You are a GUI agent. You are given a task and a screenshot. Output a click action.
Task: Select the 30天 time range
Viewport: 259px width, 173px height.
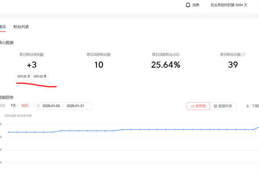[x=25, y=106]
